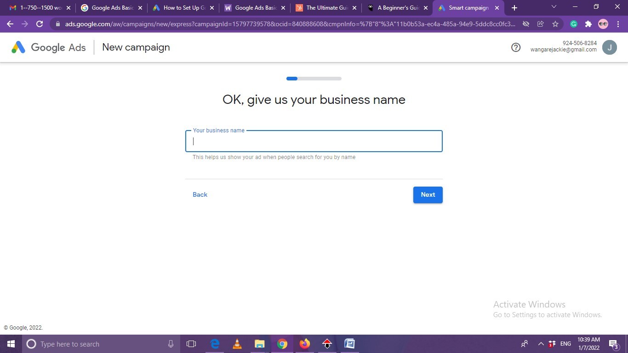Click the Back link
The height and width of the screenshot is (353, 628).
[x=200, y=194]
